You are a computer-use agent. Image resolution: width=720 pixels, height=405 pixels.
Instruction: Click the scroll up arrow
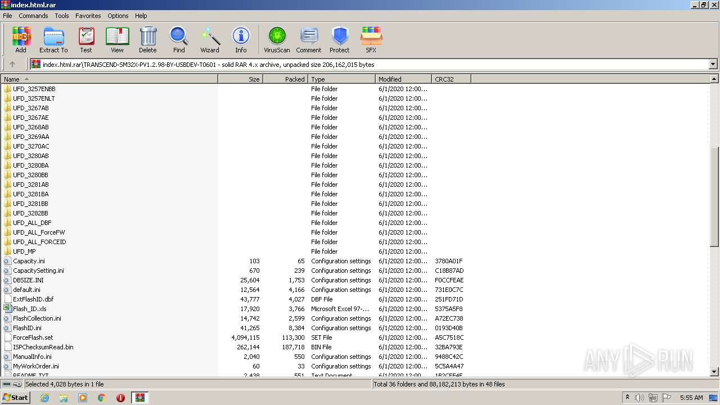[x=714, y=80]
